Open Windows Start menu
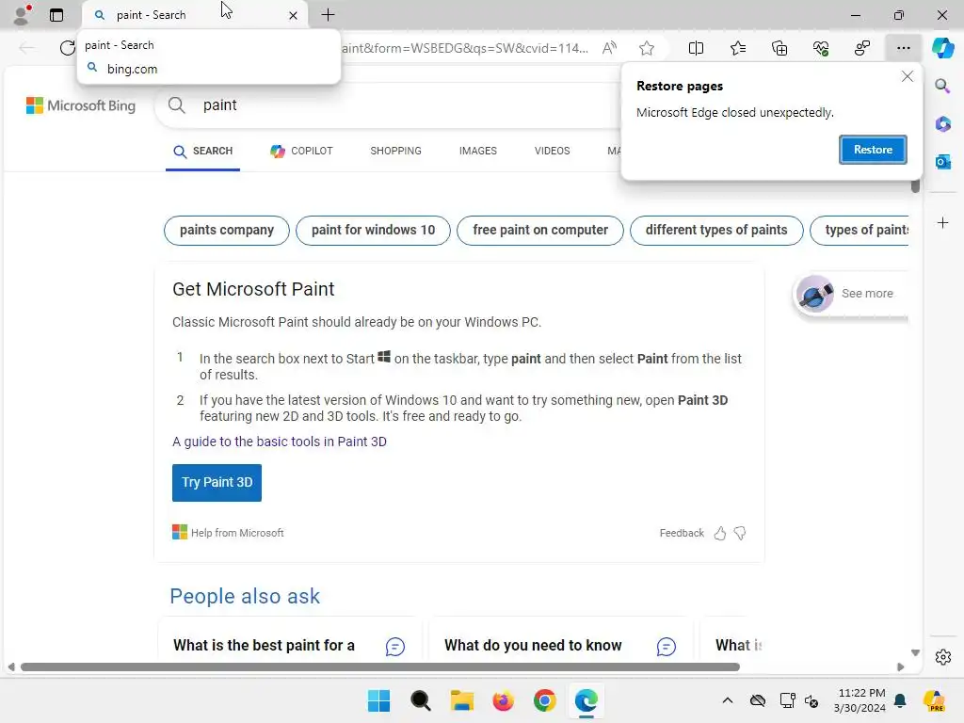 tap(378, 700)
